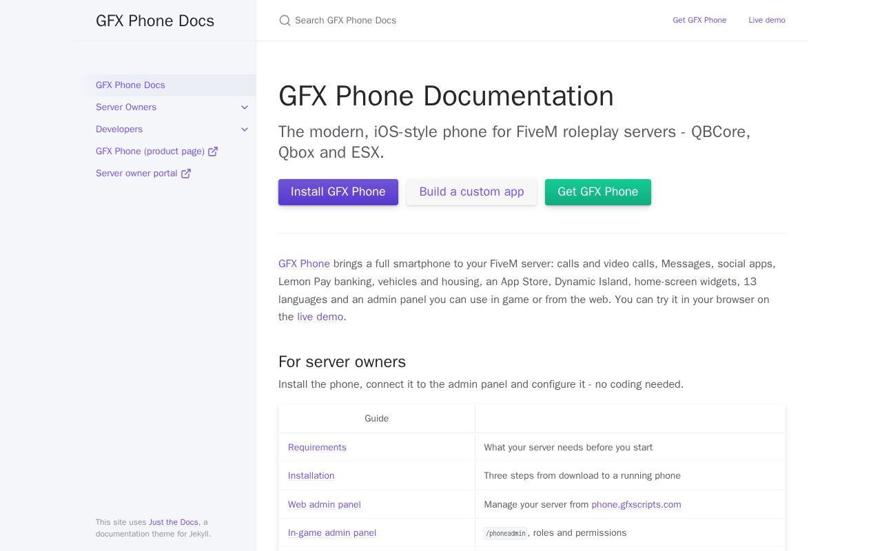Screen dimensions: 882x551
Task: Click Get GFX Phone in top bar
Action: (699, 21)
